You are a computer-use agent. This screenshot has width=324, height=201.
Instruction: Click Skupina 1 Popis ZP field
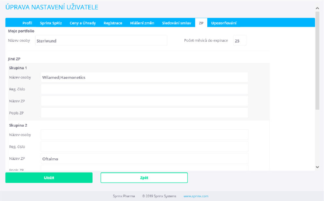tap(145, 112)
